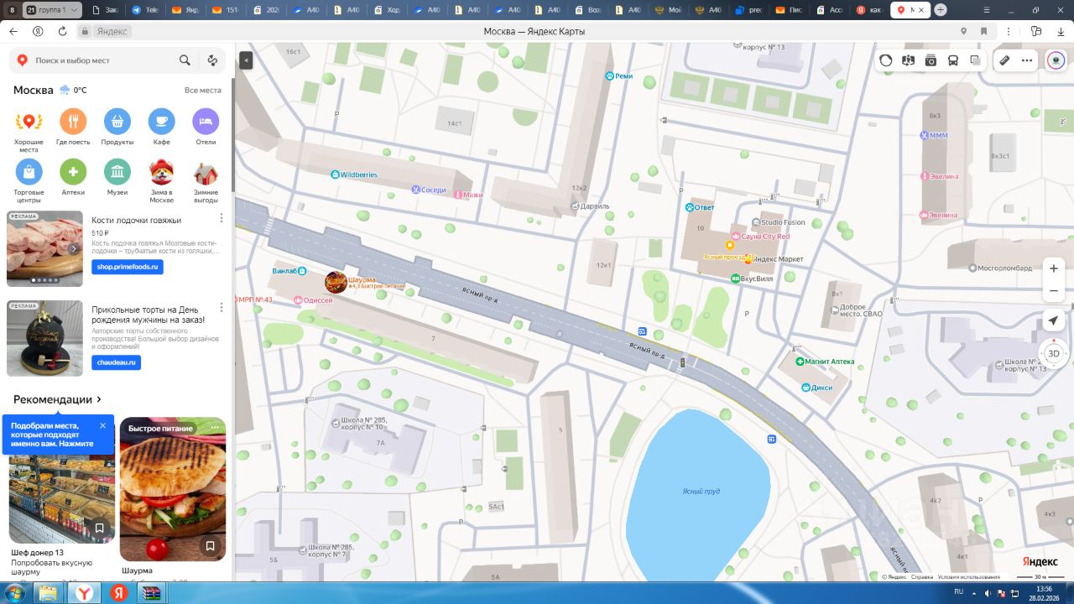Open options on Быстрое питание card

215,428
